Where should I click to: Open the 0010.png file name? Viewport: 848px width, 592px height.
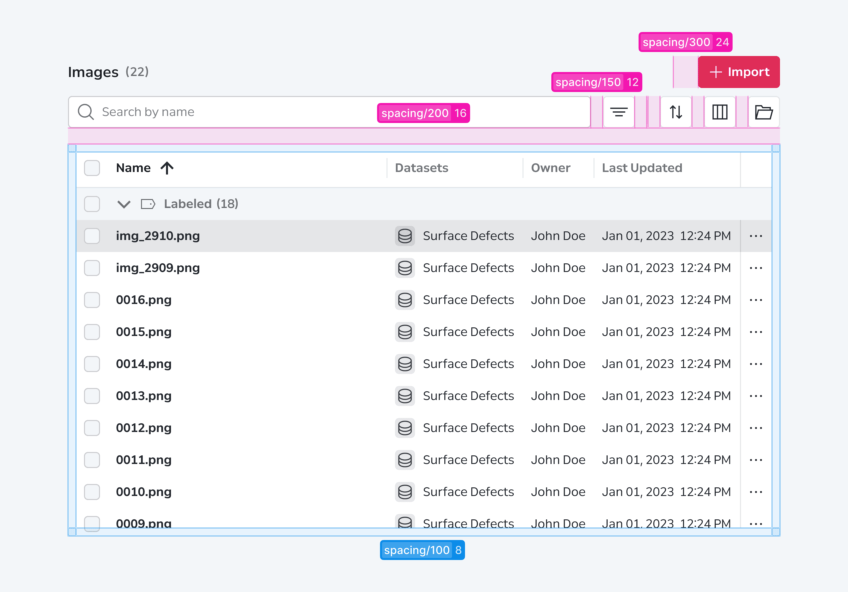[144, 492]
